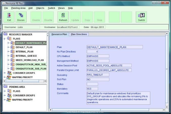Image resolution: width=171 pixels, height=114 pixels.
Task: Expand CONSUMER GROUPS in Resource Manager
Action: tap(5, 73)
